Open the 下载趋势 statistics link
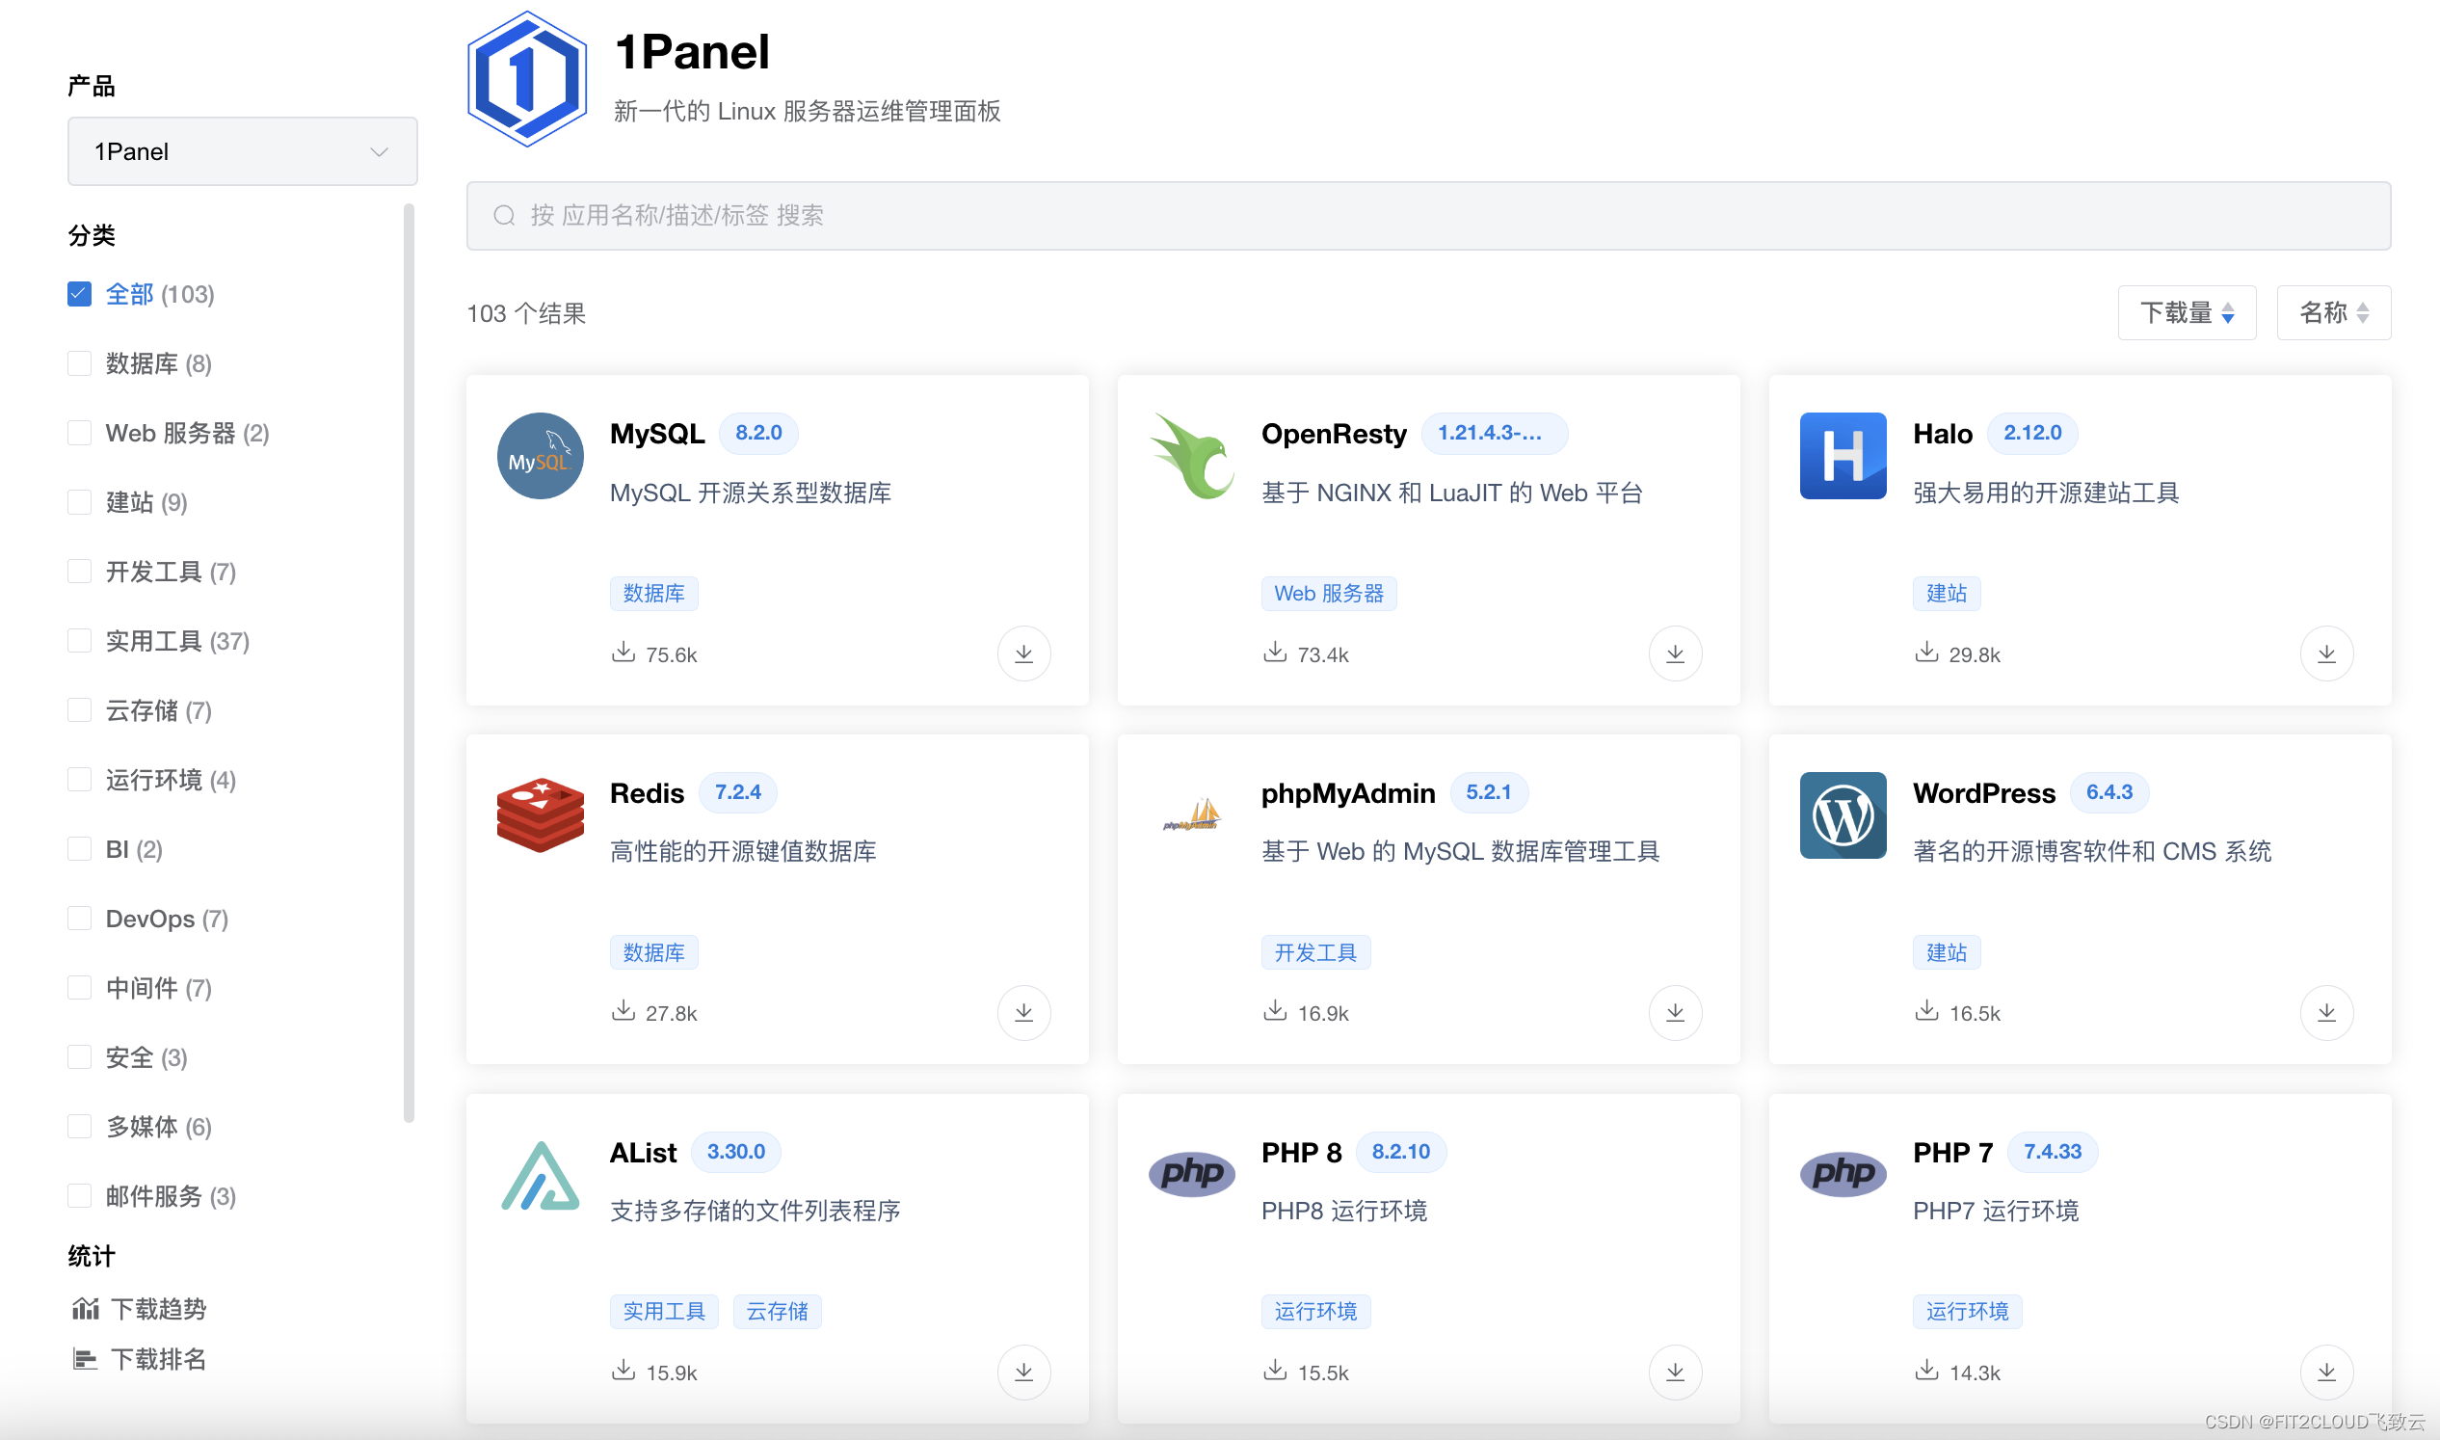The image size is (2440, 1440). [x=157, y=1309]
